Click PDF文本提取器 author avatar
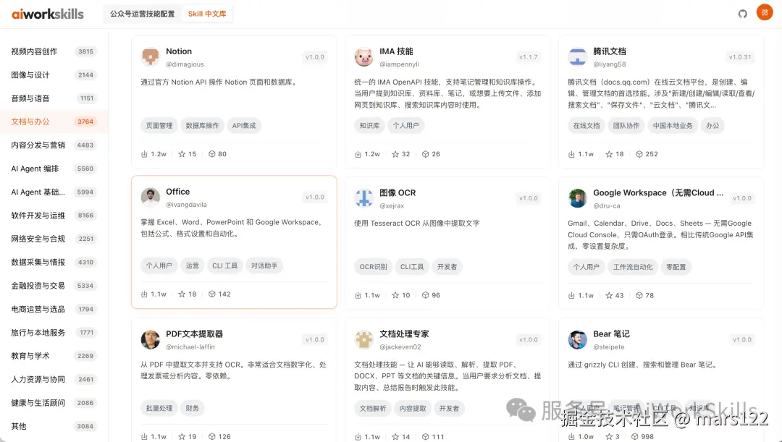The image size is (782, 442). click(x=150, y=340)
